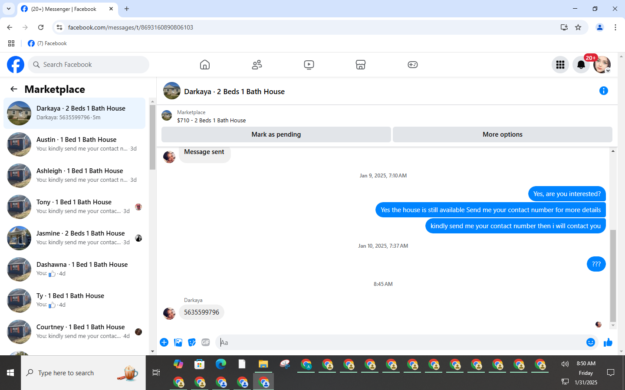Screen dimensions: 625x390
Task: Open Microsoft Store from the taskbar
Action: coord(200,364)
